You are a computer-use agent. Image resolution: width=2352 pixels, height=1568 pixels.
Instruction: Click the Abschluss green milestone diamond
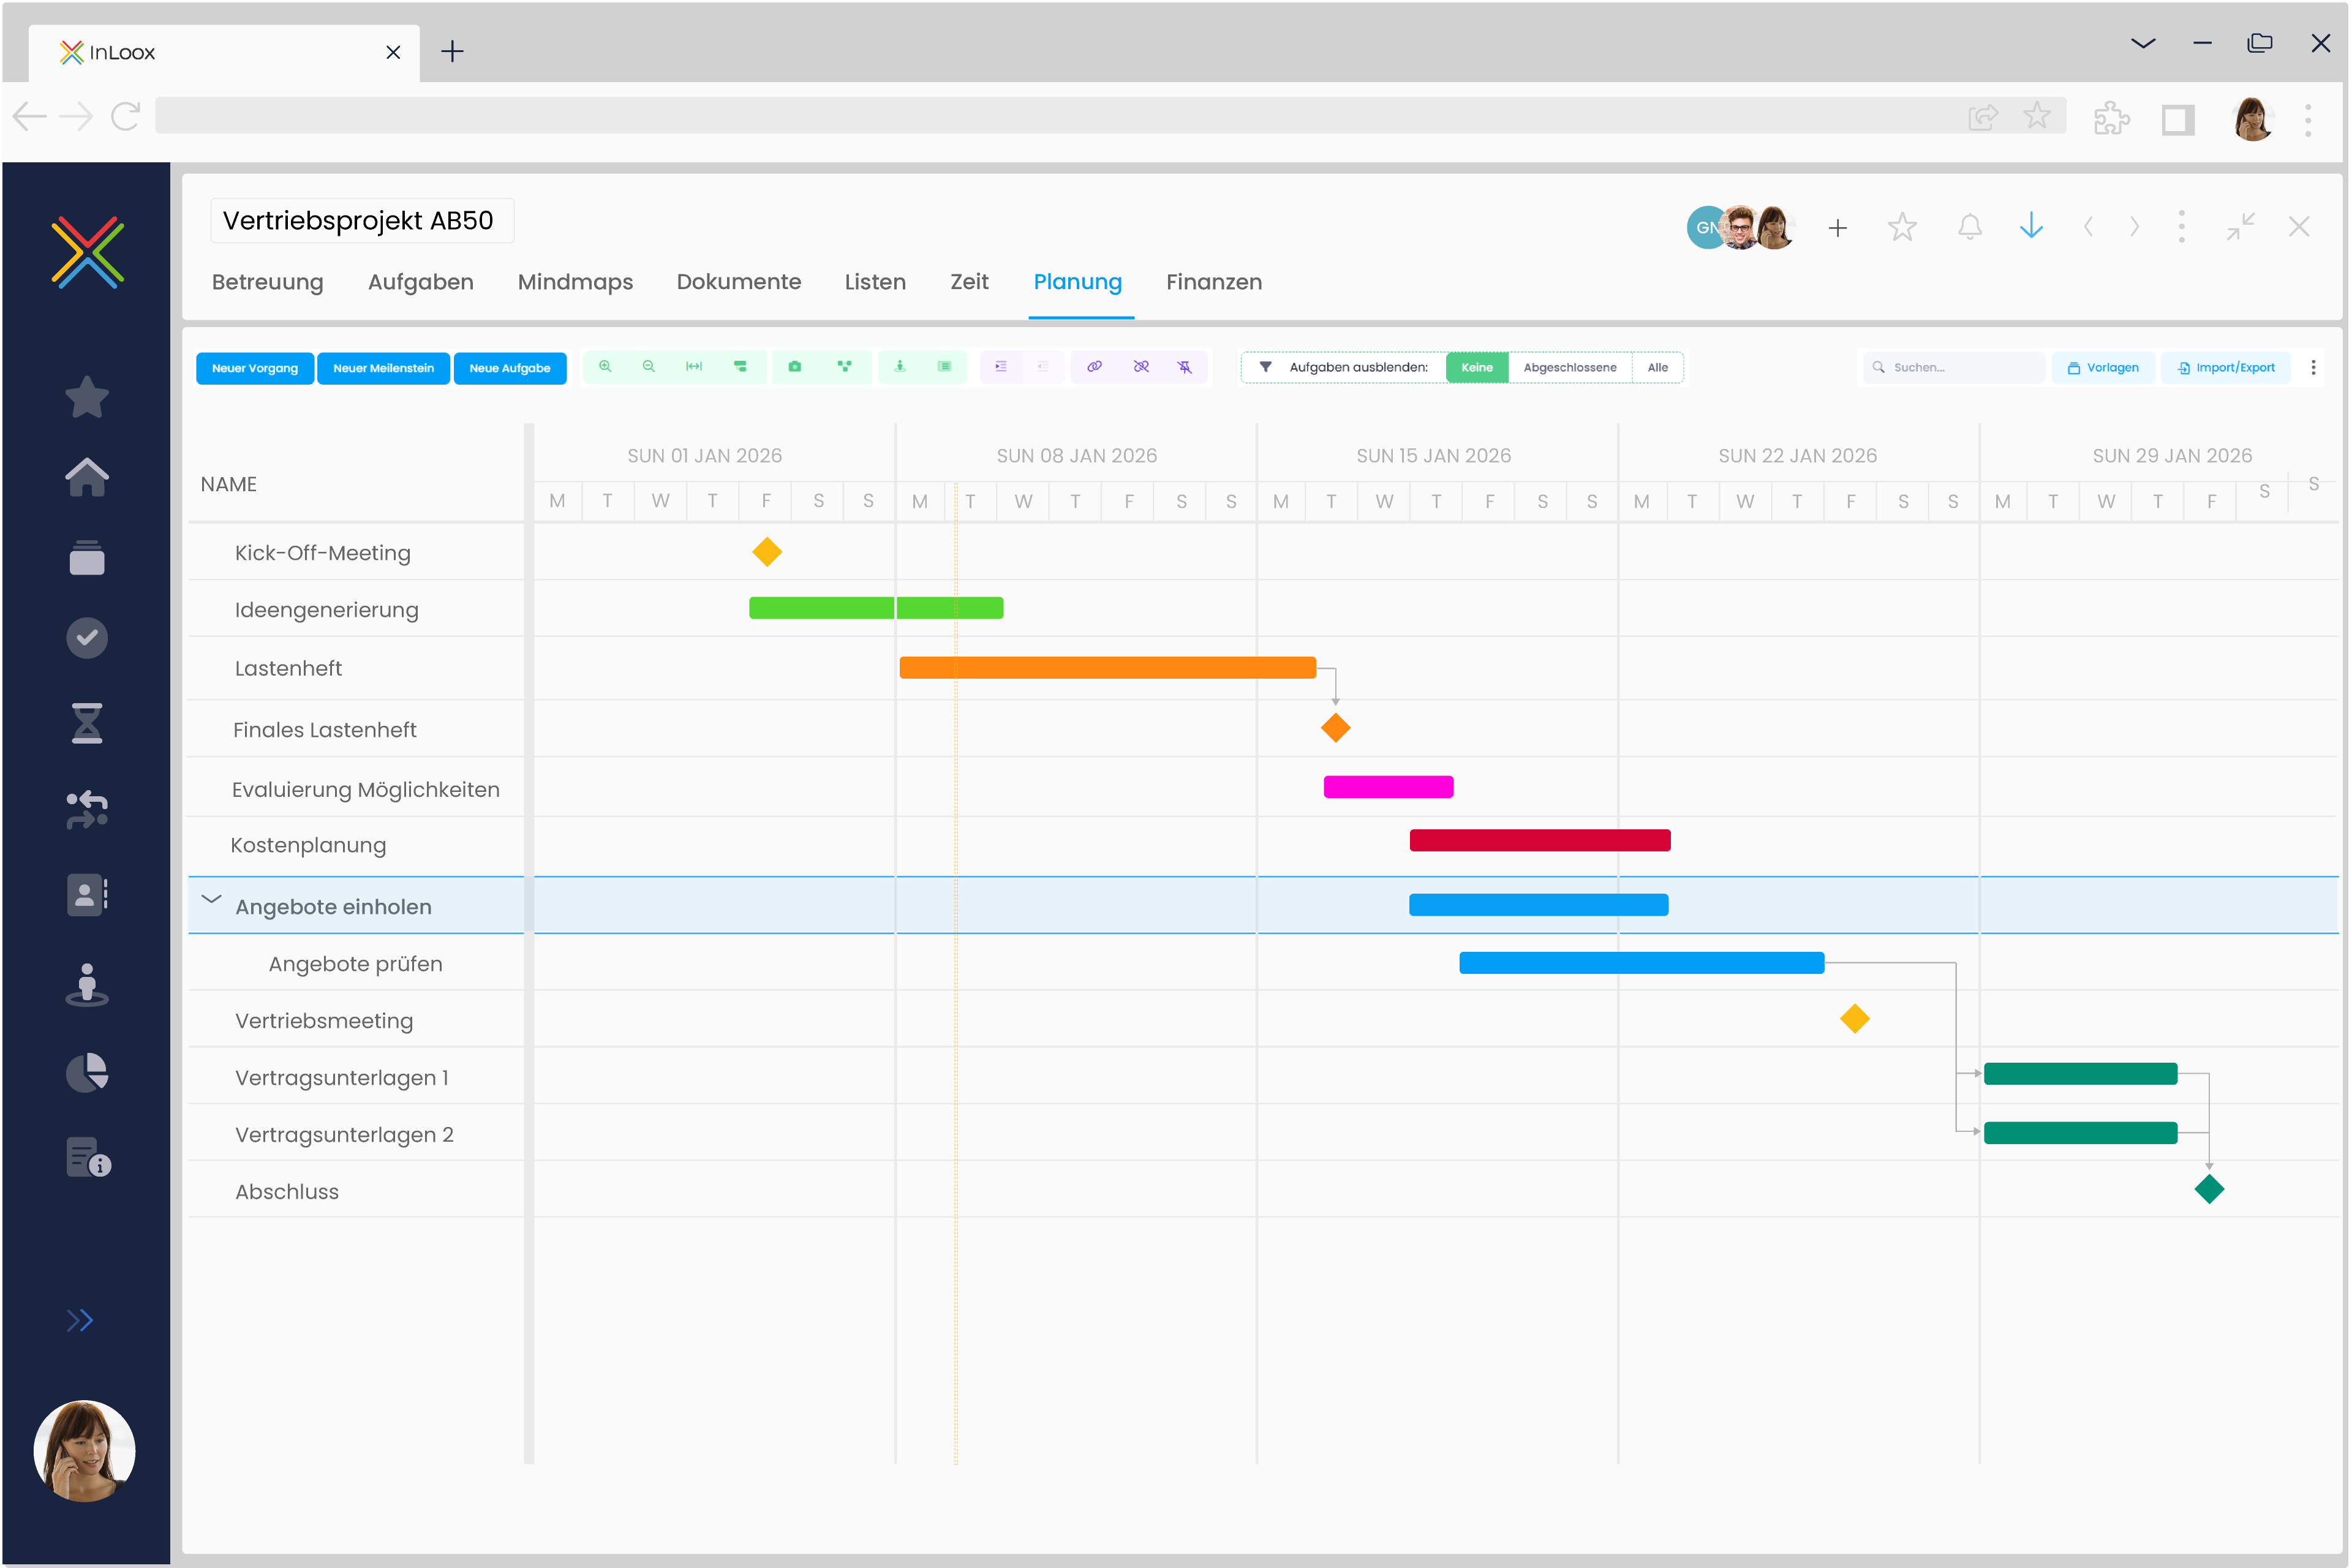pyautogui.click(x=2209, y=1189)
